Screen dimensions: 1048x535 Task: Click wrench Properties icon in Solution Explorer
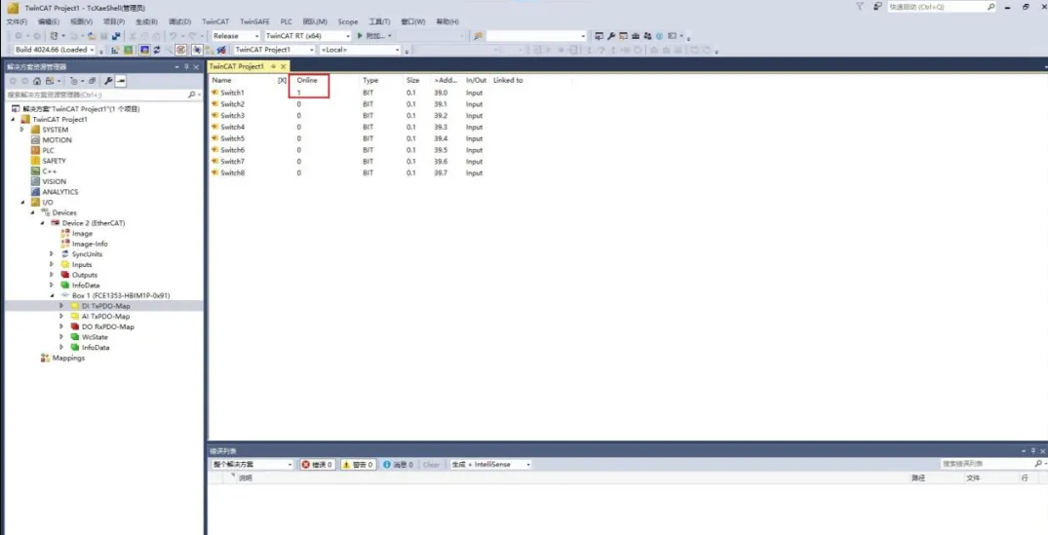pos(109,81)
